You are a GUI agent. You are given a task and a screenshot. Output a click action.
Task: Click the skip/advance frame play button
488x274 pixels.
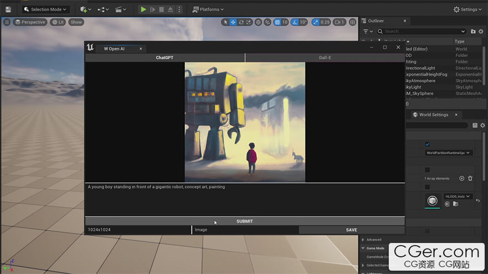152,9
